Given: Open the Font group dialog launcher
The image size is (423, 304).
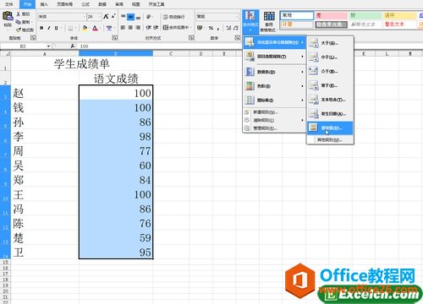Looking at the screenshot, I should click(x=114, y=38).
